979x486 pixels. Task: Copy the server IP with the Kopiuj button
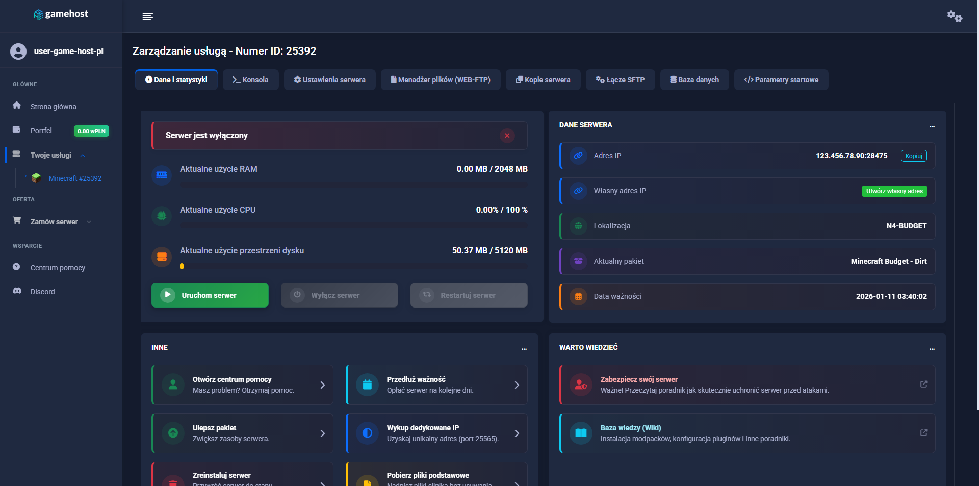click(913, 156)
